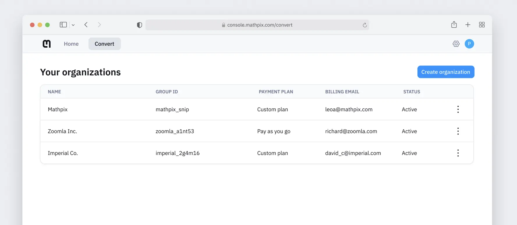Toggle the Safari sidebar icon

pyautogui.click(x=63, y=25)
